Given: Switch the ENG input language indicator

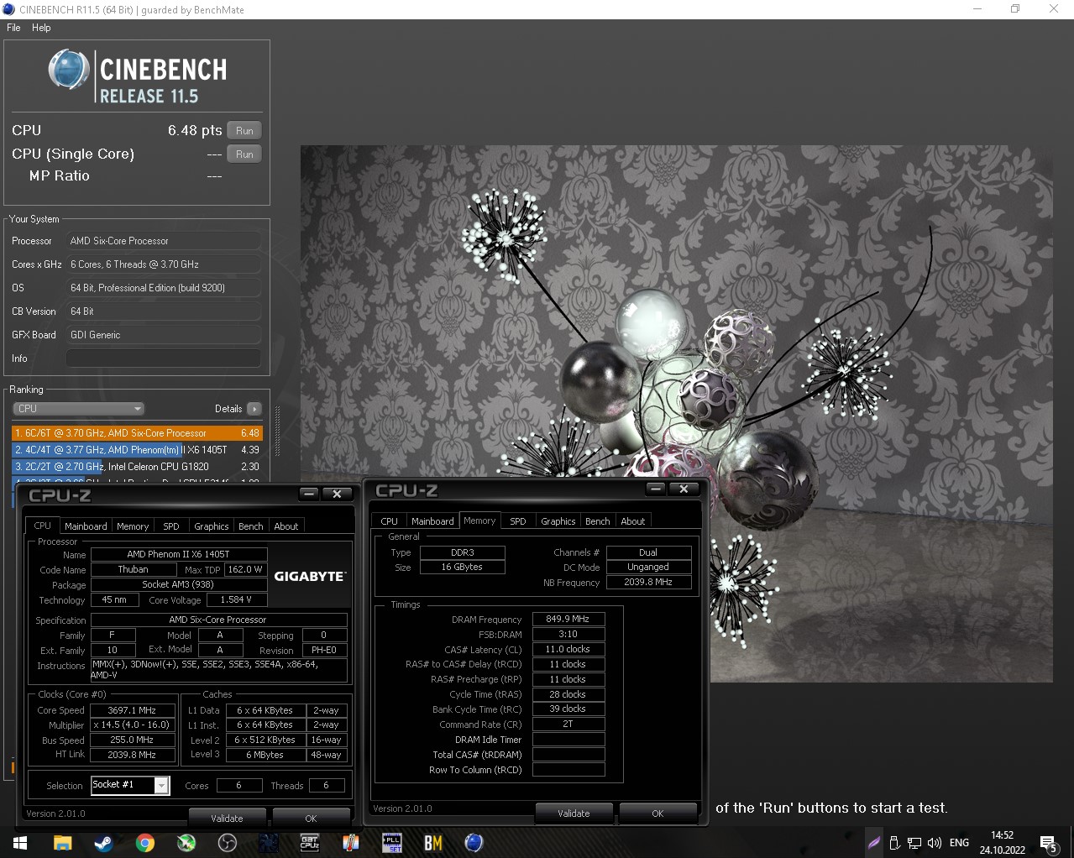Looking at the screenshot, I should [x=959, y=843].
